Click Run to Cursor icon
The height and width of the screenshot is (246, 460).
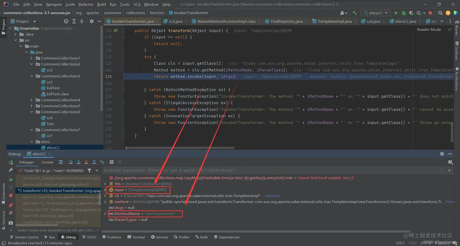[102, 162]
